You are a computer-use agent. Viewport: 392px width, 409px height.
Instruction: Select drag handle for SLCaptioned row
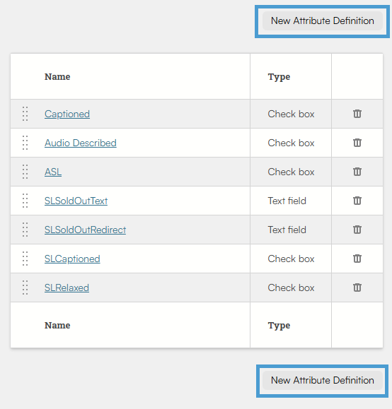[25, 259]
